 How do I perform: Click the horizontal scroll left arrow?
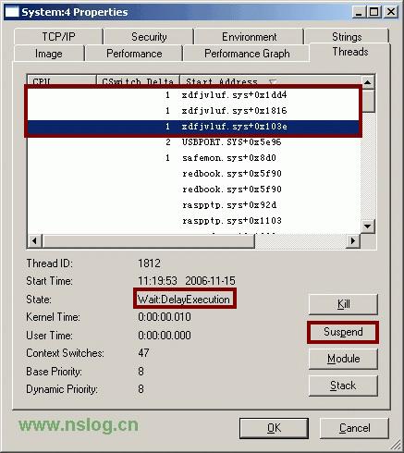click(34, 240)
